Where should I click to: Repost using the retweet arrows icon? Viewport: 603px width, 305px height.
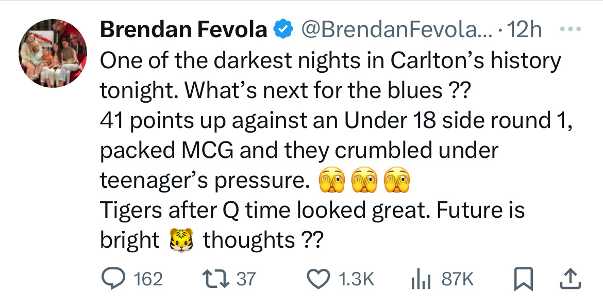click(x=216, y=279)
